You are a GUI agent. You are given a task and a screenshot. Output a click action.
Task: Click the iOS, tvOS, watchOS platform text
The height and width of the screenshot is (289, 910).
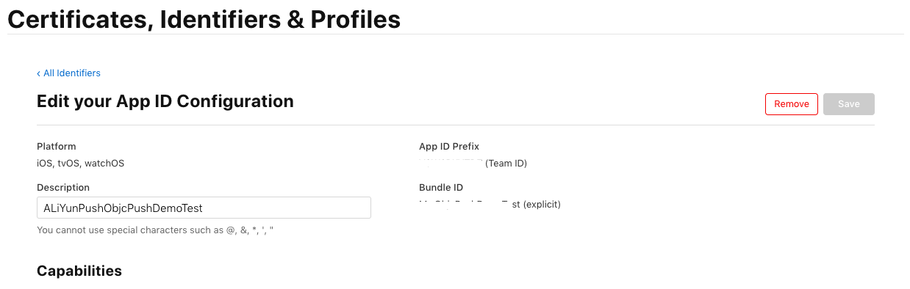[x=80, y=164]
